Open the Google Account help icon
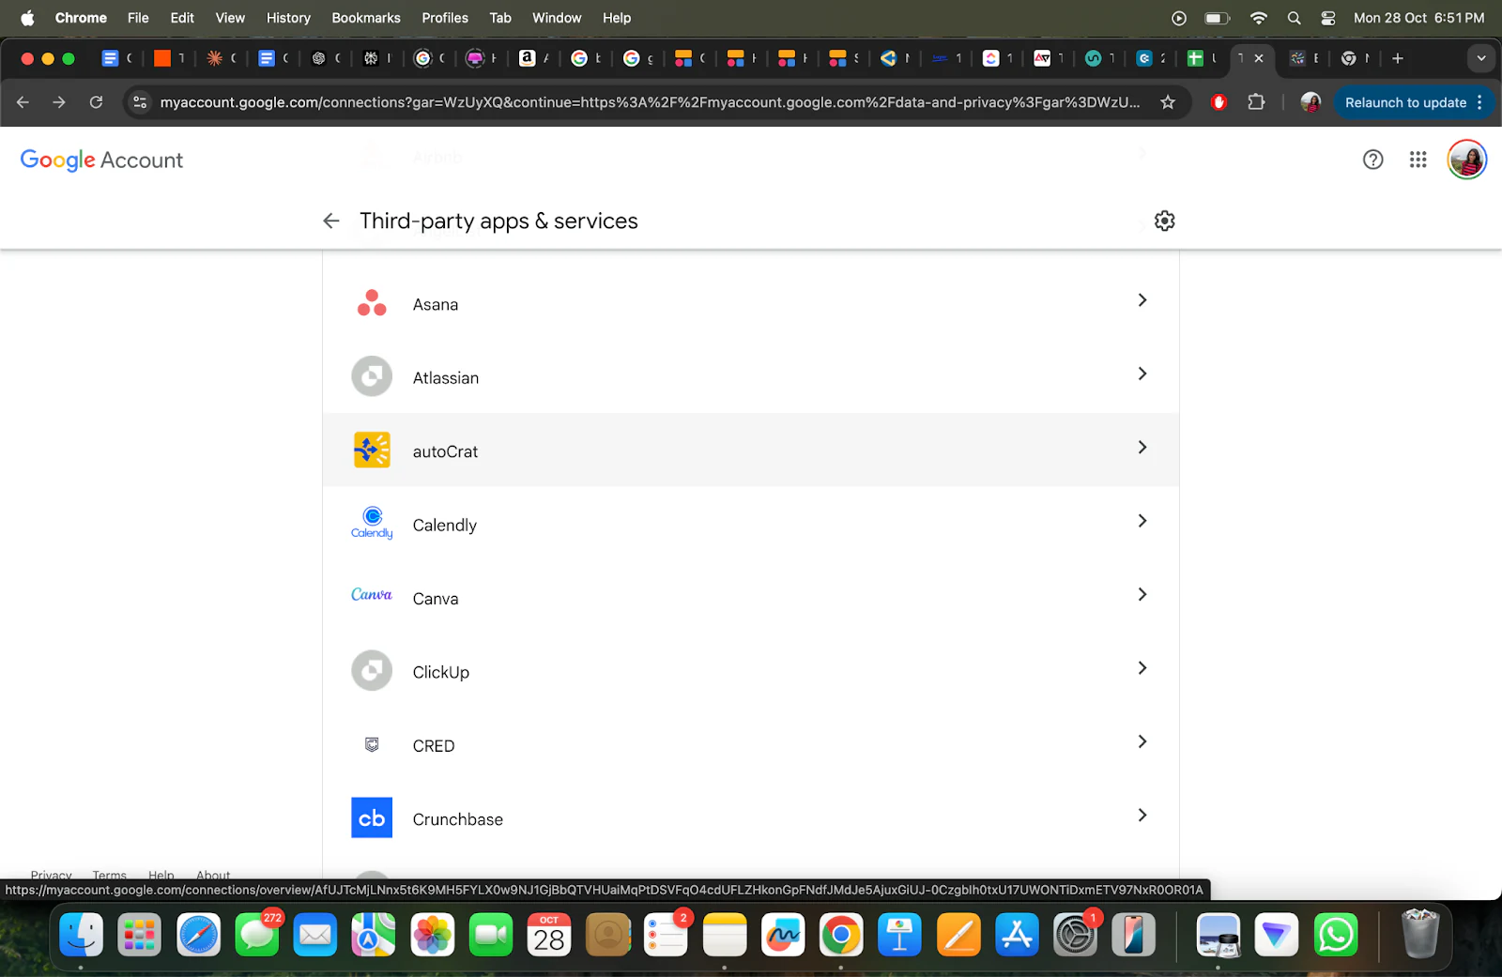The width and height of the screenshot is (1502, 977). point(1372,160)
